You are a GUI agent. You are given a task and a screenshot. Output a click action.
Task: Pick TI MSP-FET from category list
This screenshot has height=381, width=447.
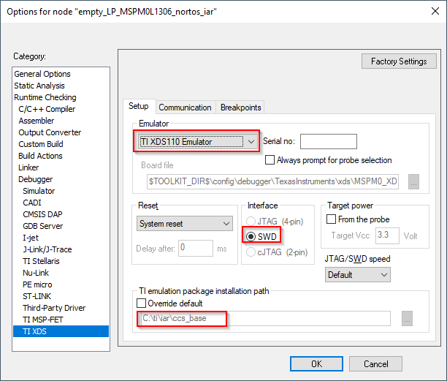click(43, 320)
